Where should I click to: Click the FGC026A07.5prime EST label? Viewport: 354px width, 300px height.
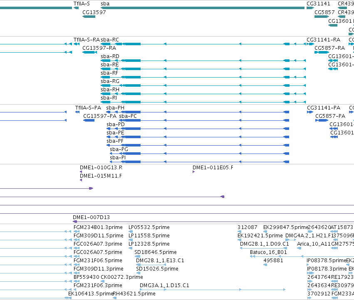click(98, 252)
